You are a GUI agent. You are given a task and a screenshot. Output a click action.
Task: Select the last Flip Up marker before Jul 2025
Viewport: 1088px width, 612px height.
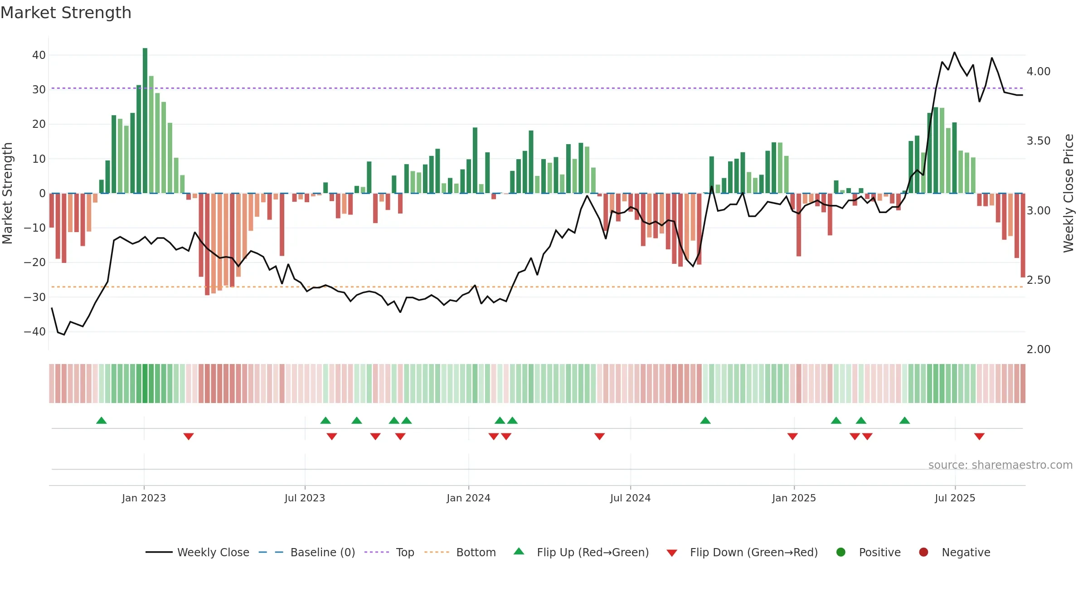(x=905, y=420)
